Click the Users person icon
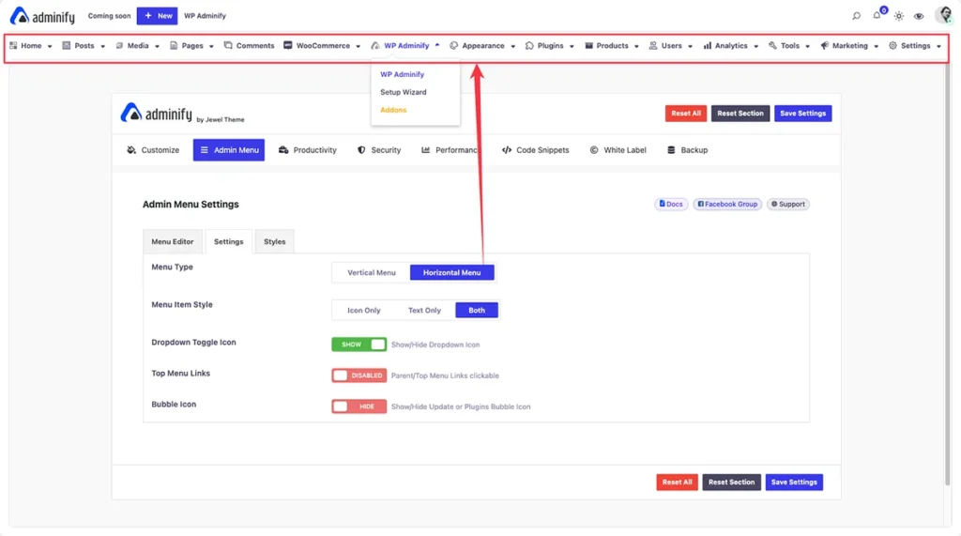 point(653,45)
